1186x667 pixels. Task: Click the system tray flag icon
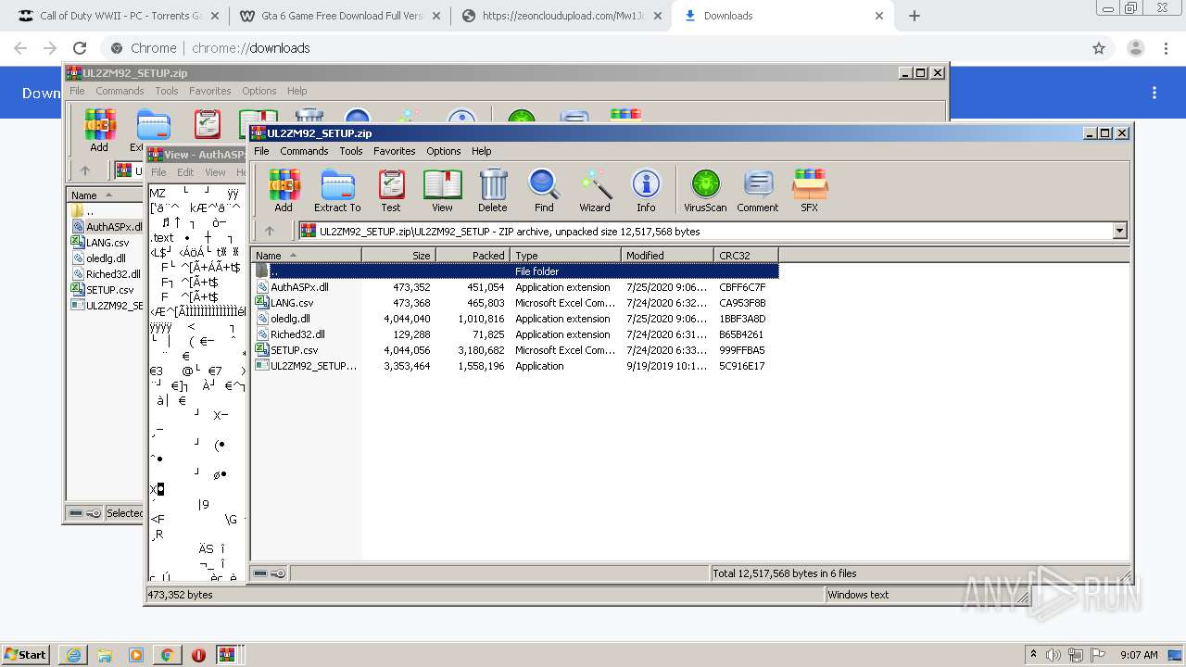point(1098,654)
